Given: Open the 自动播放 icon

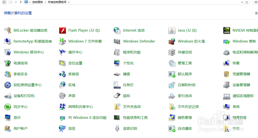Looking at the screenshot, I should coord(172,129).
